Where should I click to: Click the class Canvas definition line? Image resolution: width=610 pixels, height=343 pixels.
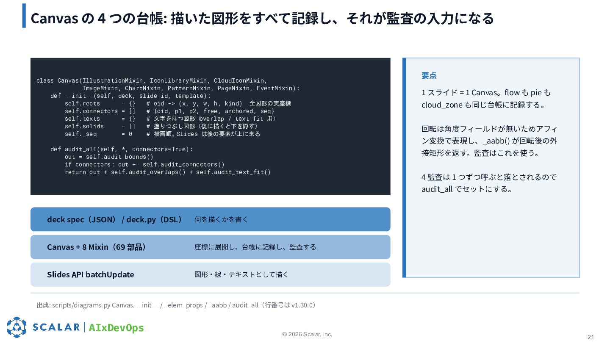click(x=152, y=80)
